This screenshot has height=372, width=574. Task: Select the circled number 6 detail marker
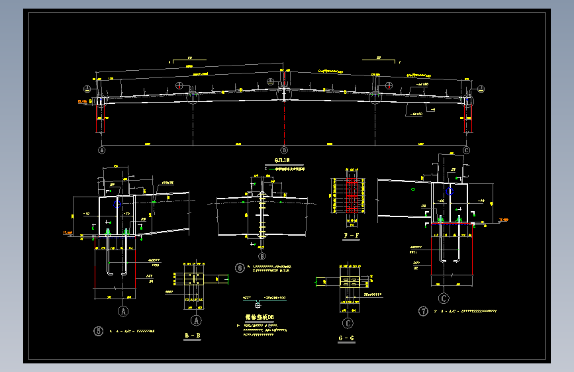coord(240,268)
